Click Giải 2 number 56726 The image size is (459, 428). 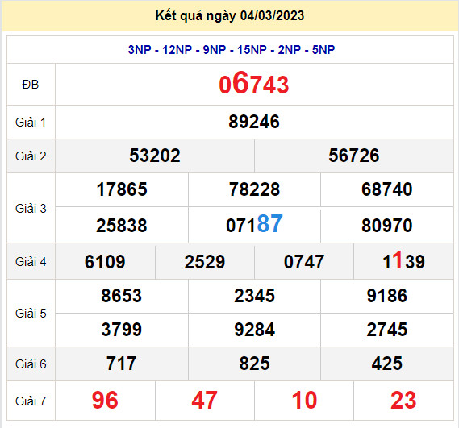pyautogui.click(x=354, y=156)
